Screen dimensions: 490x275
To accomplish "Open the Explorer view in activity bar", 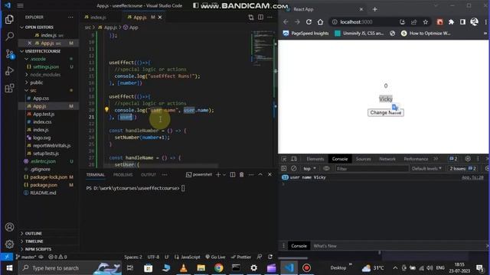I will pyautogui.click(x=9, y=19).
